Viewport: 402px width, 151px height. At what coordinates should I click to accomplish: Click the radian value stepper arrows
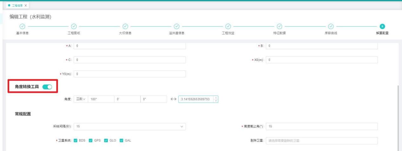pyautogui.click(x=216, y=99)
